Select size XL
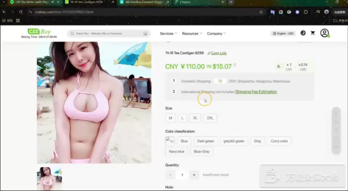 [x=195, y=118]
